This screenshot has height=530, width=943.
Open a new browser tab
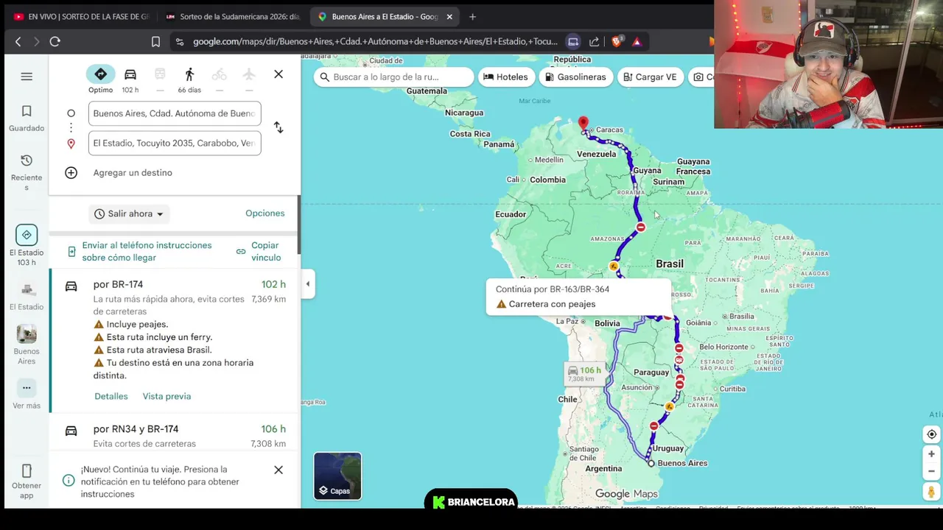(x=472, y=16)
